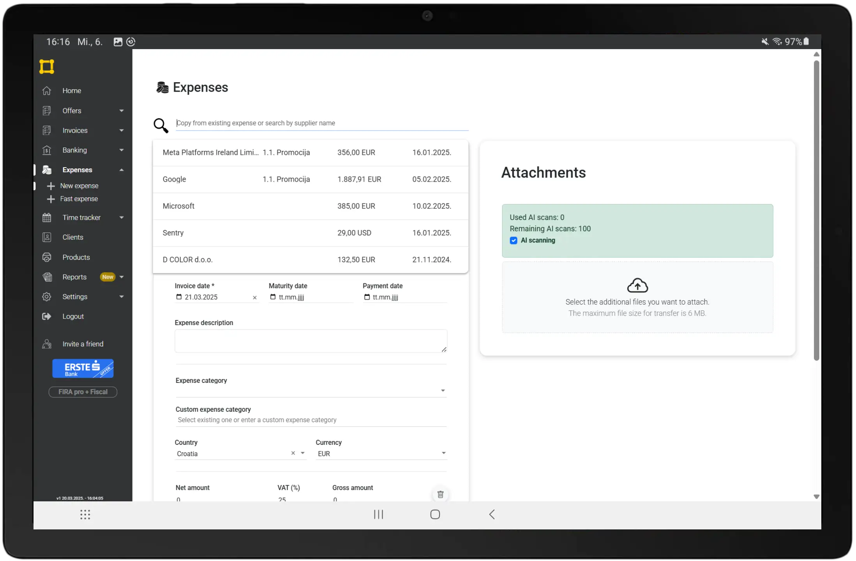Expand the Banking submenu arrow
Screen dimensions: 856x561
122,150
